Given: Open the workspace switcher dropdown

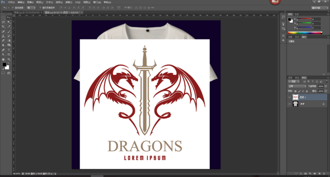Looking at the screenshot, I should coord(320,8).
